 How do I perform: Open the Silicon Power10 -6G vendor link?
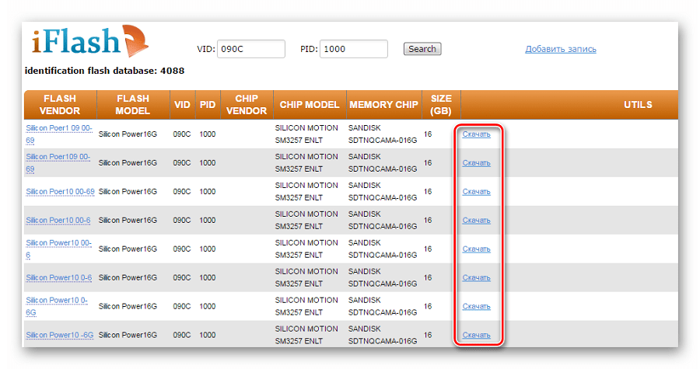pyautogui.click(x=59, y=335)
